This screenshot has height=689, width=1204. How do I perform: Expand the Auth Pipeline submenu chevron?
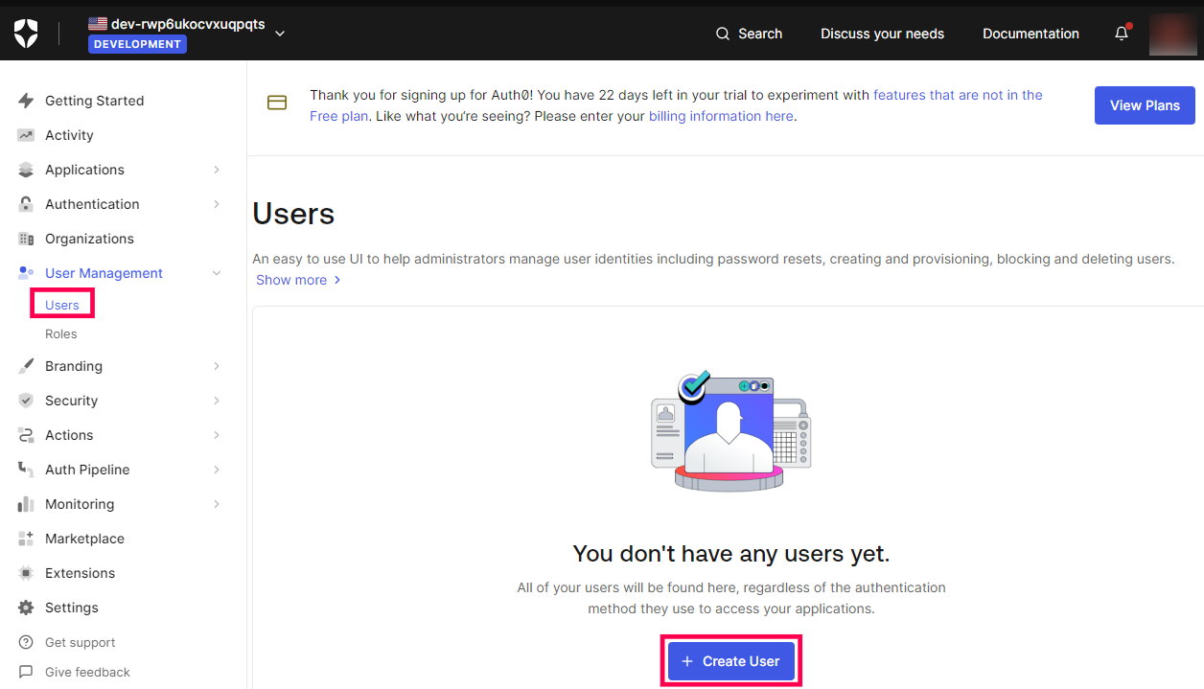(x=217, y=470)
